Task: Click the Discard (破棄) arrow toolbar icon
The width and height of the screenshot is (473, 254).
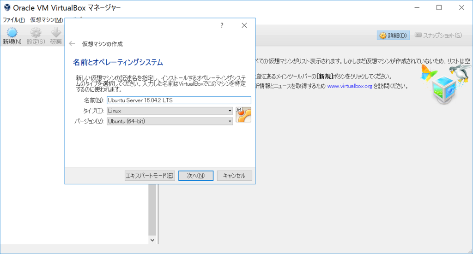Action: (x=56, y=36)
